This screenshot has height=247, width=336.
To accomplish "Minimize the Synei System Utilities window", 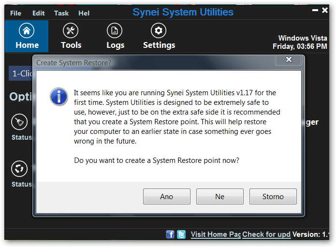I will click(315, 10).
